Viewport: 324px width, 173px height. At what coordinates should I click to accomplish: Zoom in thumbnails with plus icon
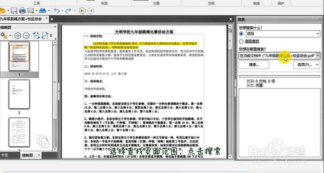[x=18, y=36]
